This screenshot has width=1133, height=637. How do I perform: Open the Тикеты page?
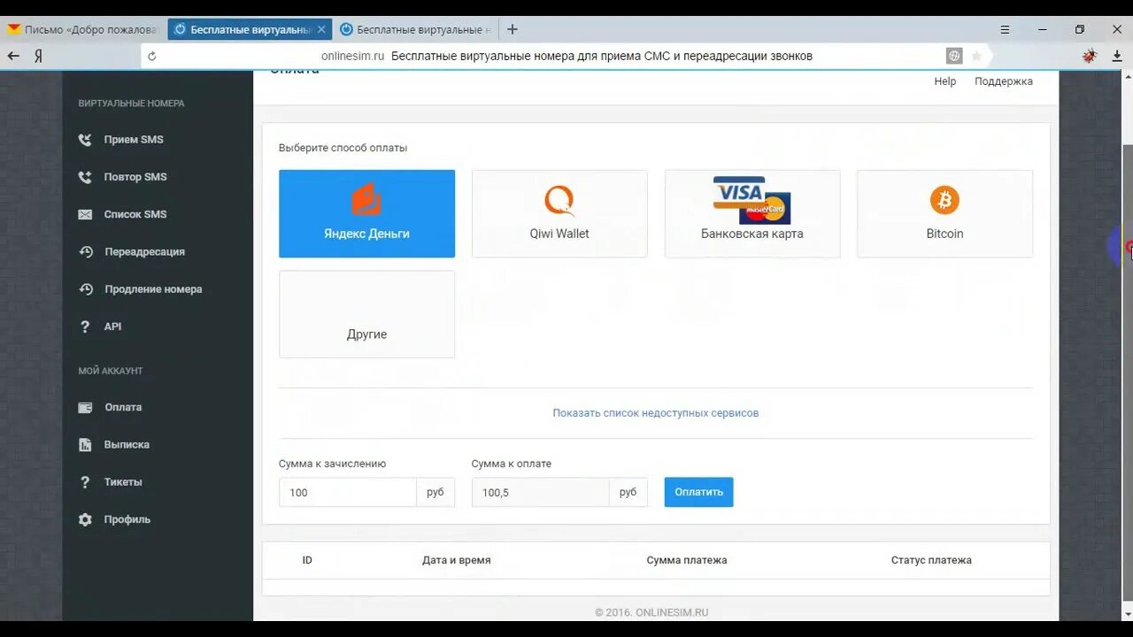[x=123, y=482]
